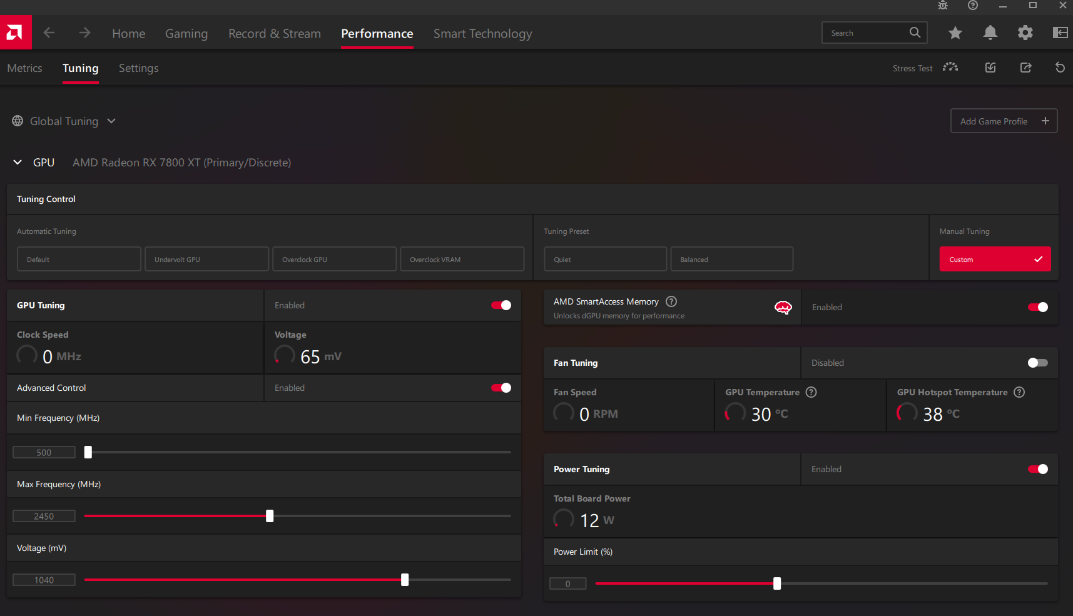
Task: Toggle GPU Tuning switch
Action: (501, 305)
